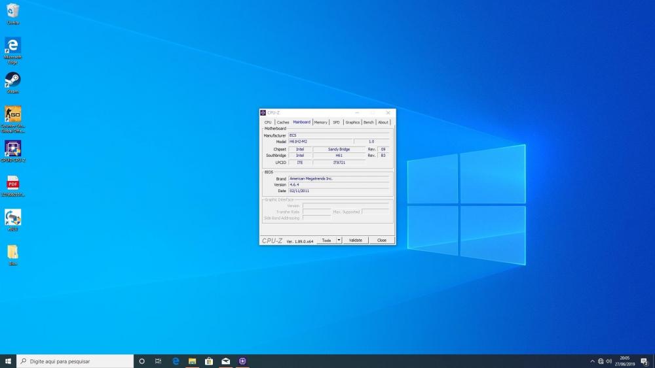Select the Counter-Strike Global Offensive shortcut

pyautogui.click(x=12, y=114)
